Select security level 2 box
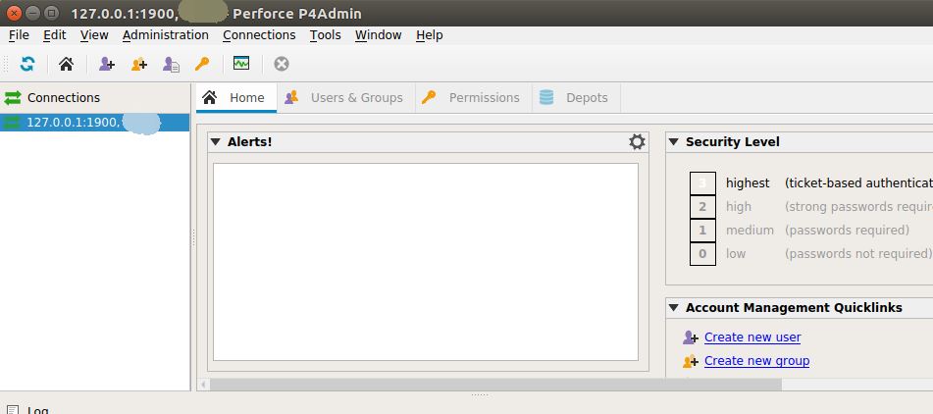This screenshot has width=933, height=414. 702,207
